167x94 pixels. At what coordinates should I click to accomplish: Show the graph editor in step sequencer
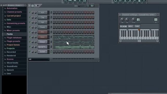point(88,6)
